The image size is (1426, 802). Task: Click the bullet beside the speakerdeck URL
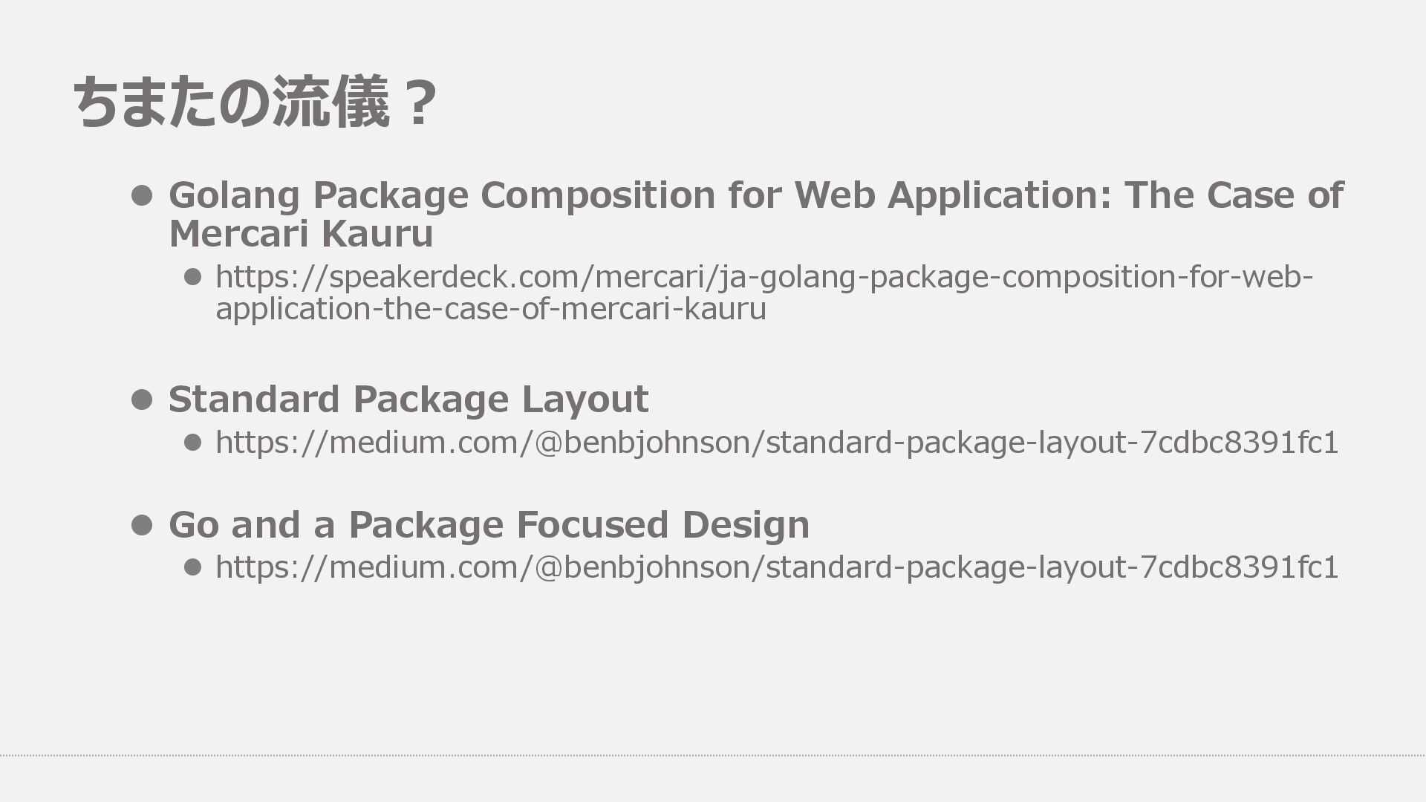(192, 277)
